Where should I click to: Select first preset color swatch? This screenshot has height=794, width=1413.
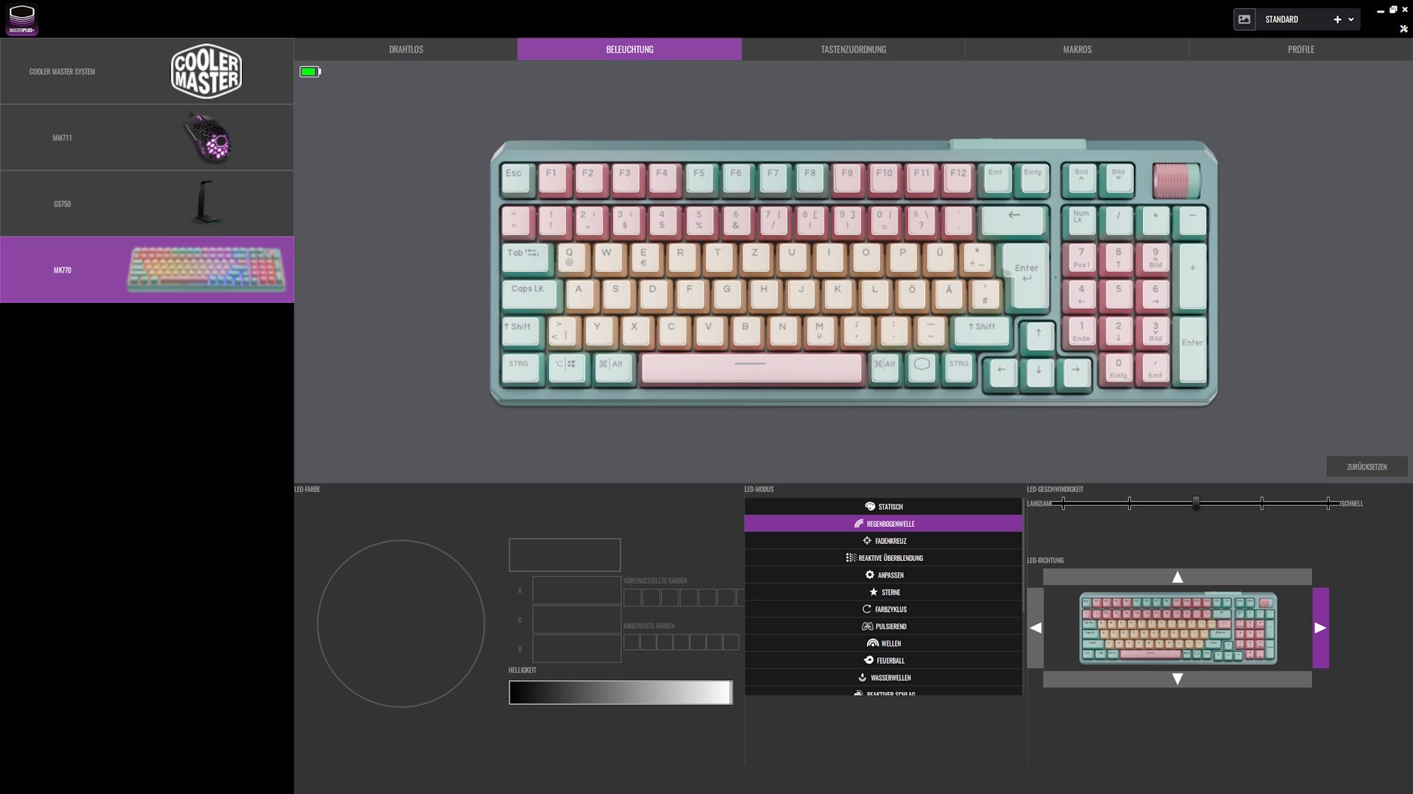632,598
